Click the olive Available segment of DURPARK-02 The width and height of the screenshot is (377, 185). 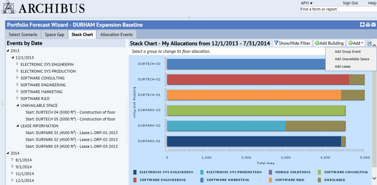(x=315, y=126)
